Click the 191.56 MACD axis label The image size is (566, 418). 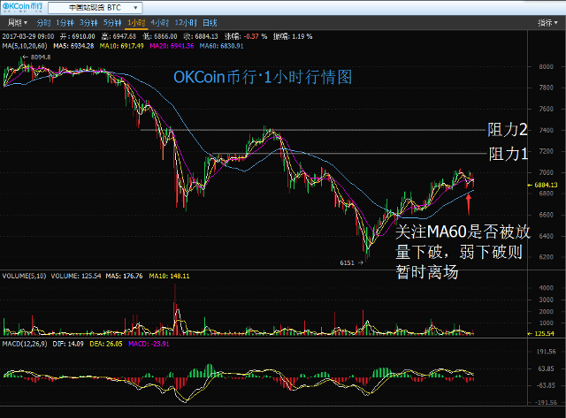point(547,351)
